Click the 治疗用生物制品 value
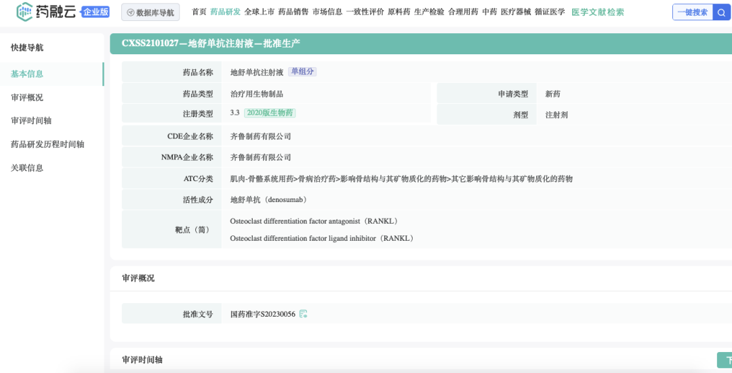The width and height of the screenshot is (732, 373). click(x=257, y=94)
